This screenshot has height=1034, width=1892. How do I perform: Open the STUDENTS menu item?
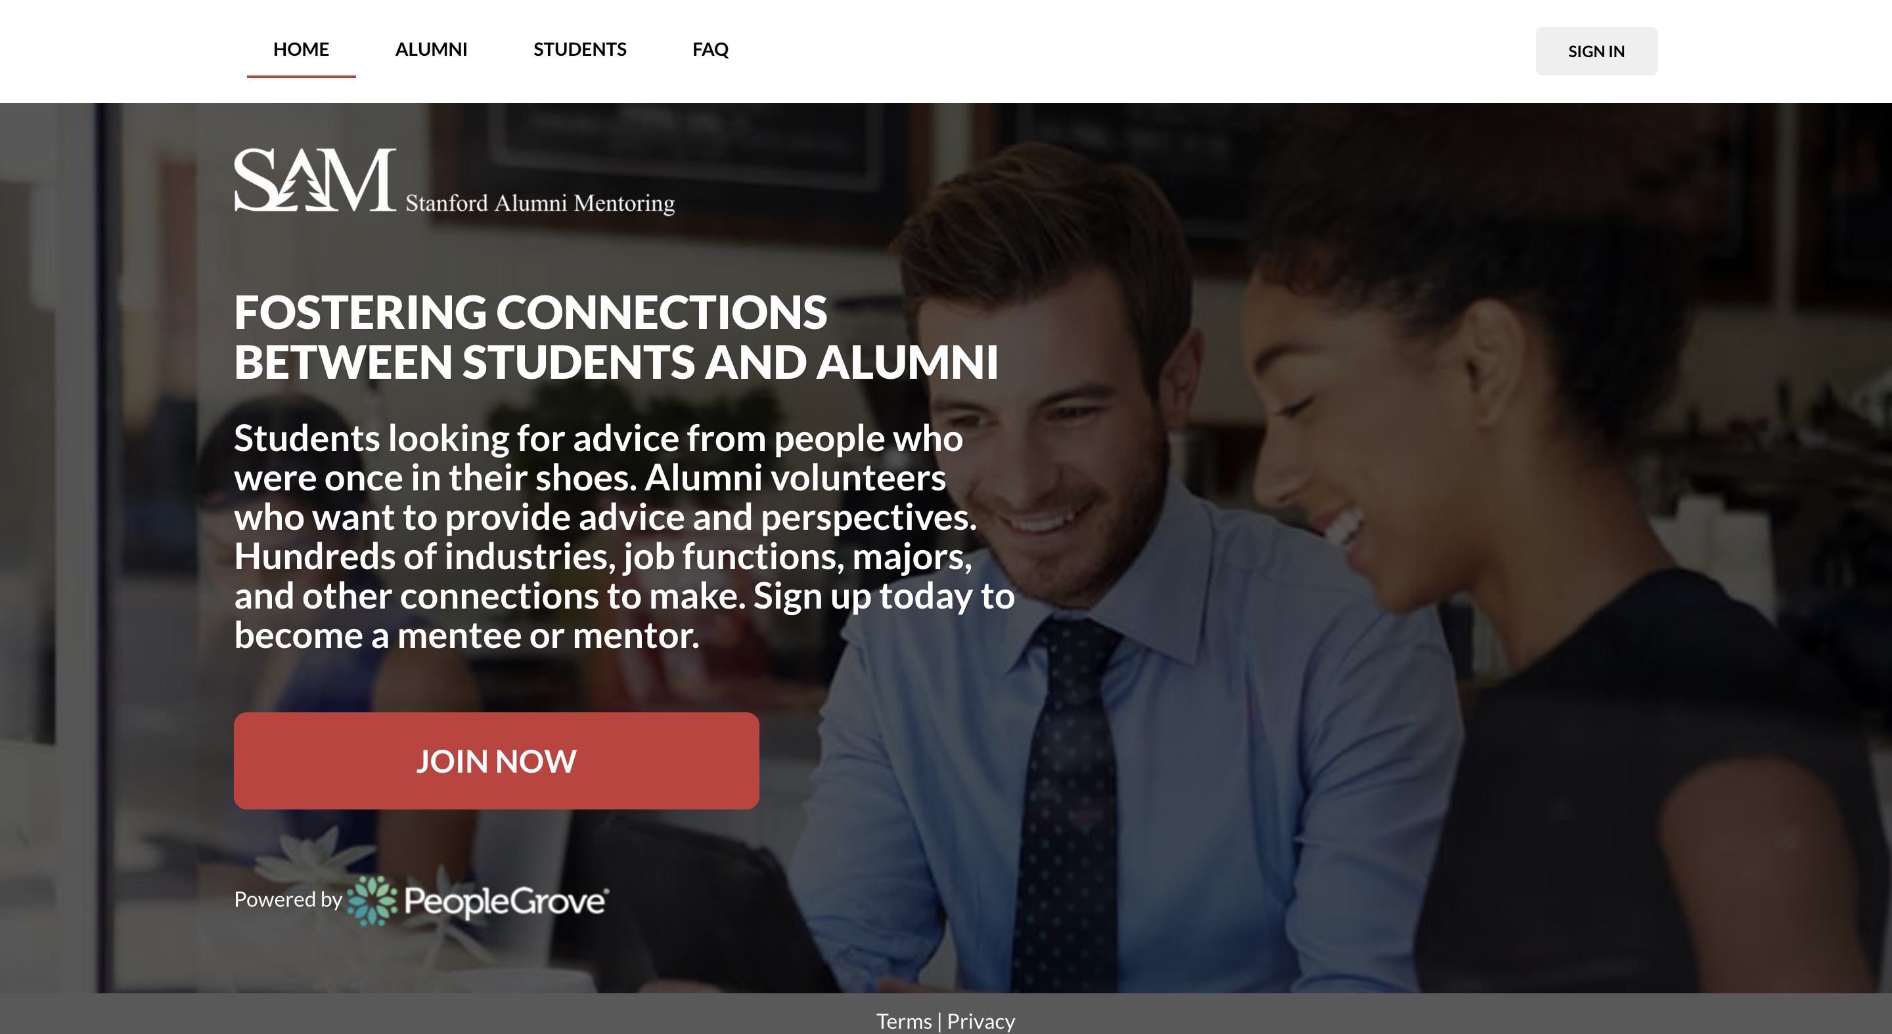click(x=579, y=50)
